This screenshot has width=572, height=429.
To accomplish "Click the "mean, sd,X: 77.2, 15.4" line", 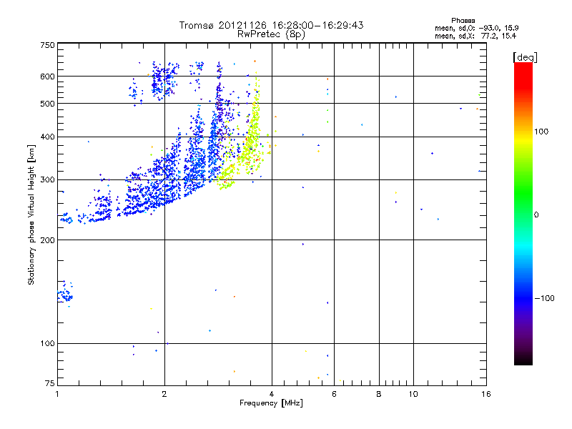I will click(x=475, y=36).
